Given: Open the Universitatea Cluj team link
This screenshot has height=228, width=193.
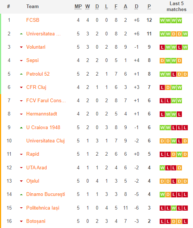Looking at the screenshot, I should click(x=46, y=141).
